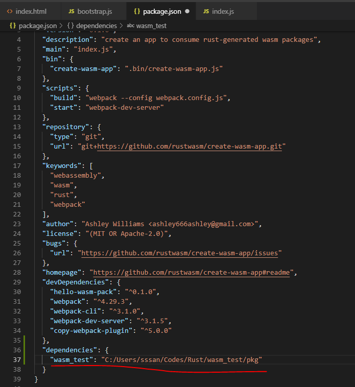Click the unsaved dot on package.json tab

point(187,11)
